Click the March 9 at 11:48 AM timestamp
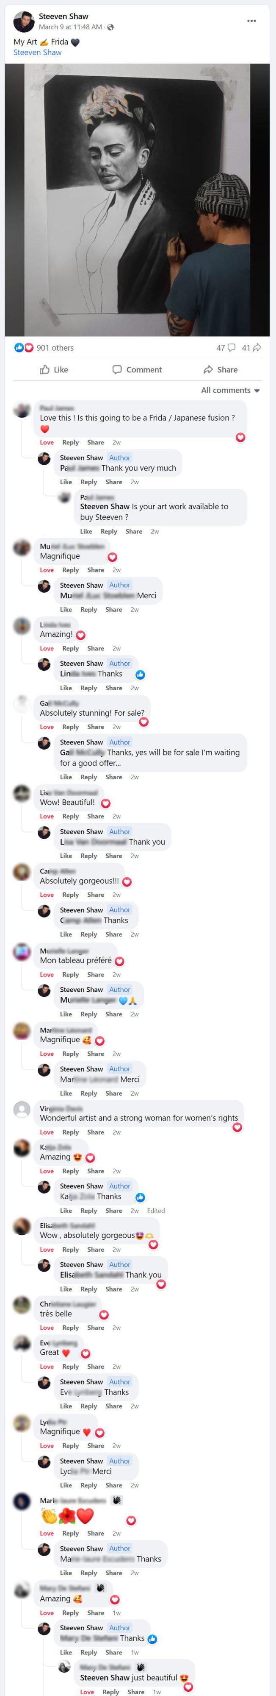Viewport: 276px width, 1696px height. 70,27
